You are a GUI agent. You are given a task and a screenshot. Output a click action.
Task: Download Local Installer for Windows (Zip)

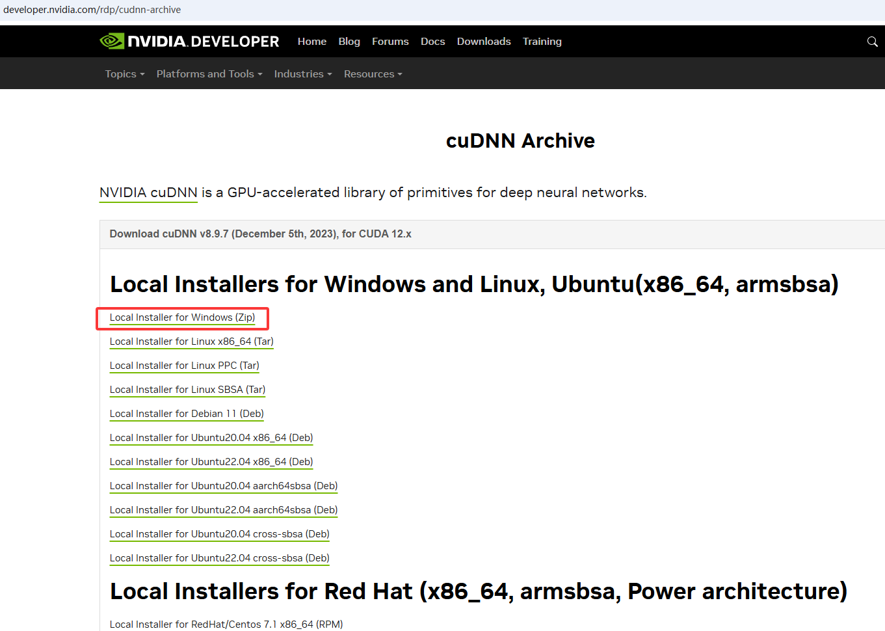182,317
